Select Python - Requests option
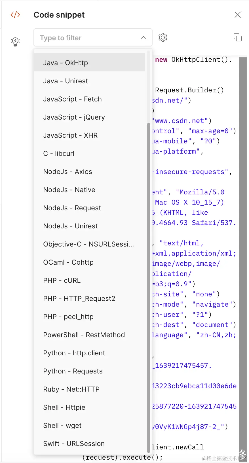Image resolution: width=249 pixels, height=463 pixels. (90, 371)
